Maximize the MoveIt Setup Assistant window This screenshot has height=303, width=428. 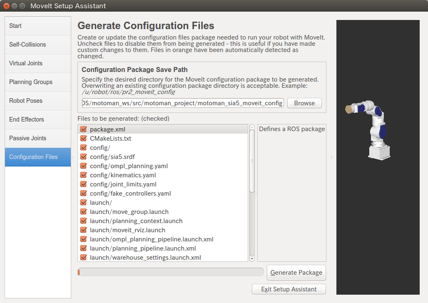22,6
